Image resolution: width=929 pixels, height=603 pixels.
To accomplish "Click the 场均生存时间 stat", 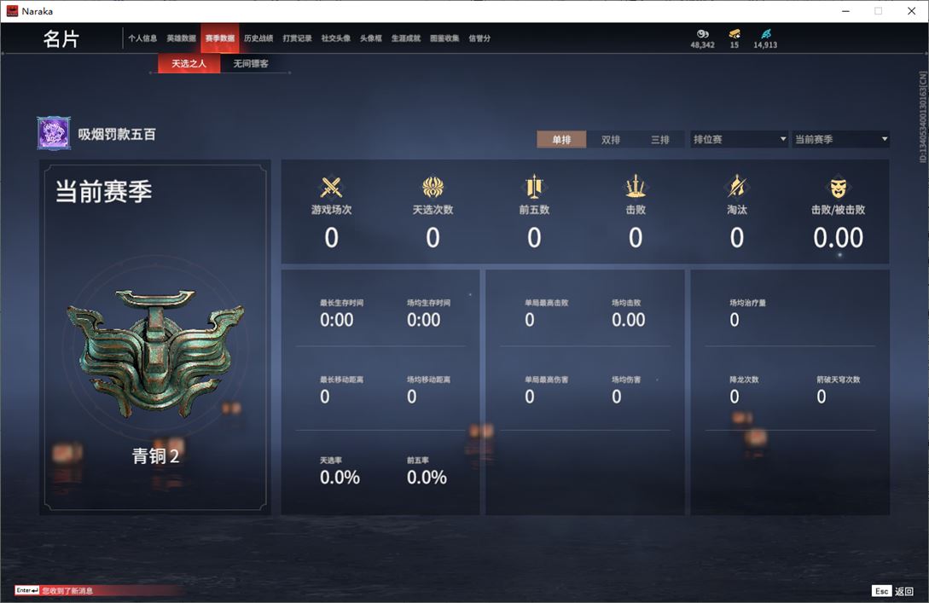I will [x=427, y=313].
